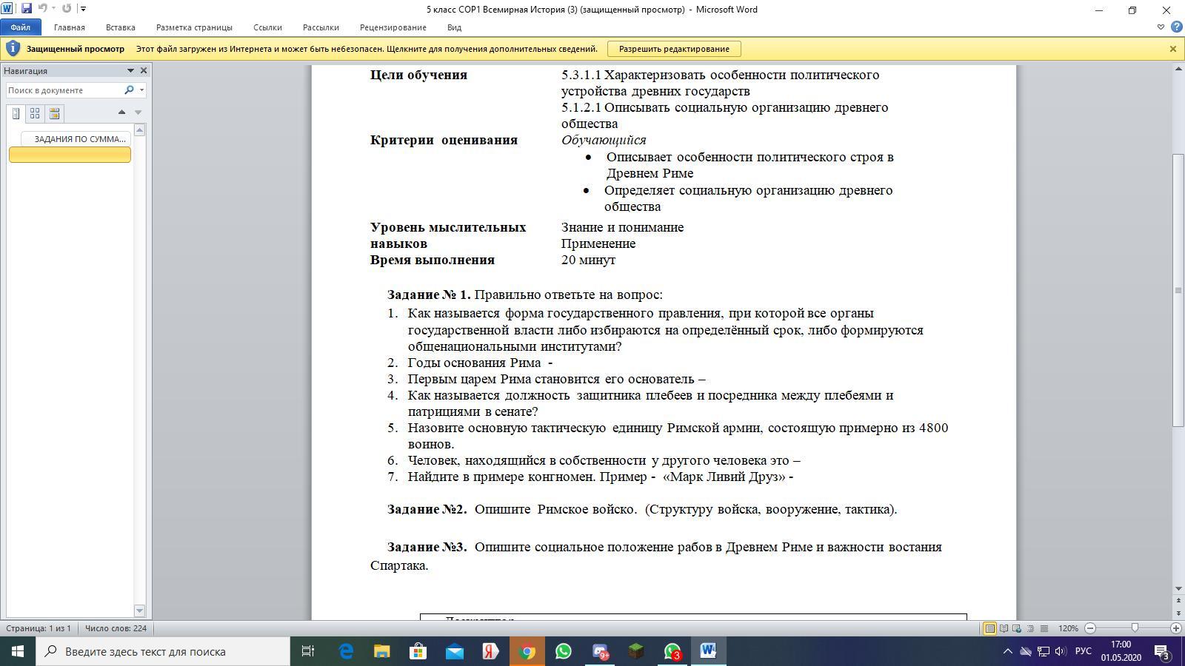Open the Navigation pane options dropdown arrow

[x=130, y=71]
